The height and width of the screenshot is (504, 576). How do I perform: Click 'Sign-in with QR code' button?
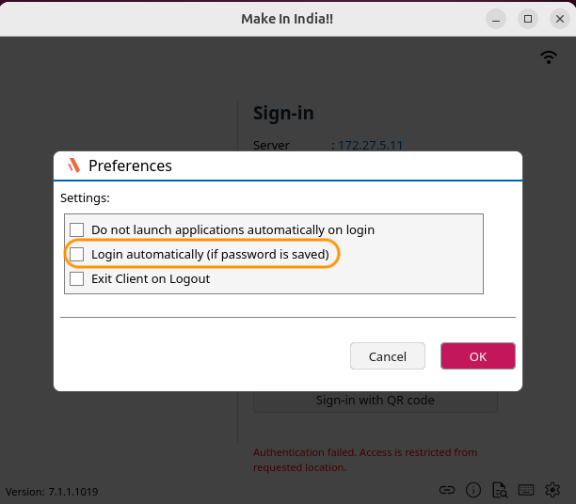375,400
